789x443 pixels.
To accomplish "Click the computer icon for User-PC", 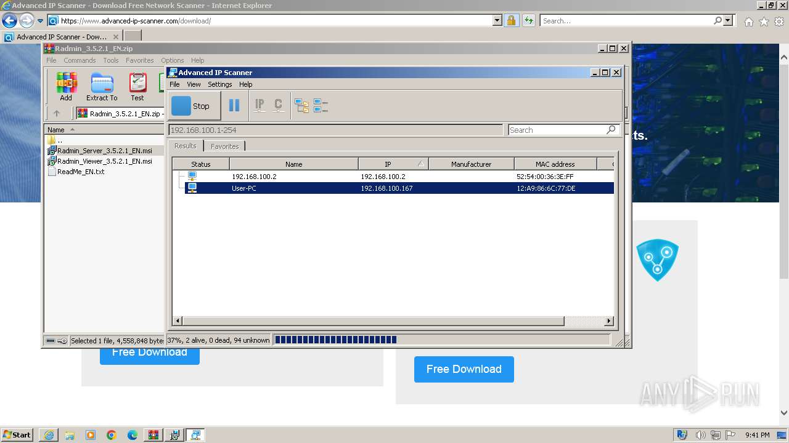I will 192,188.
